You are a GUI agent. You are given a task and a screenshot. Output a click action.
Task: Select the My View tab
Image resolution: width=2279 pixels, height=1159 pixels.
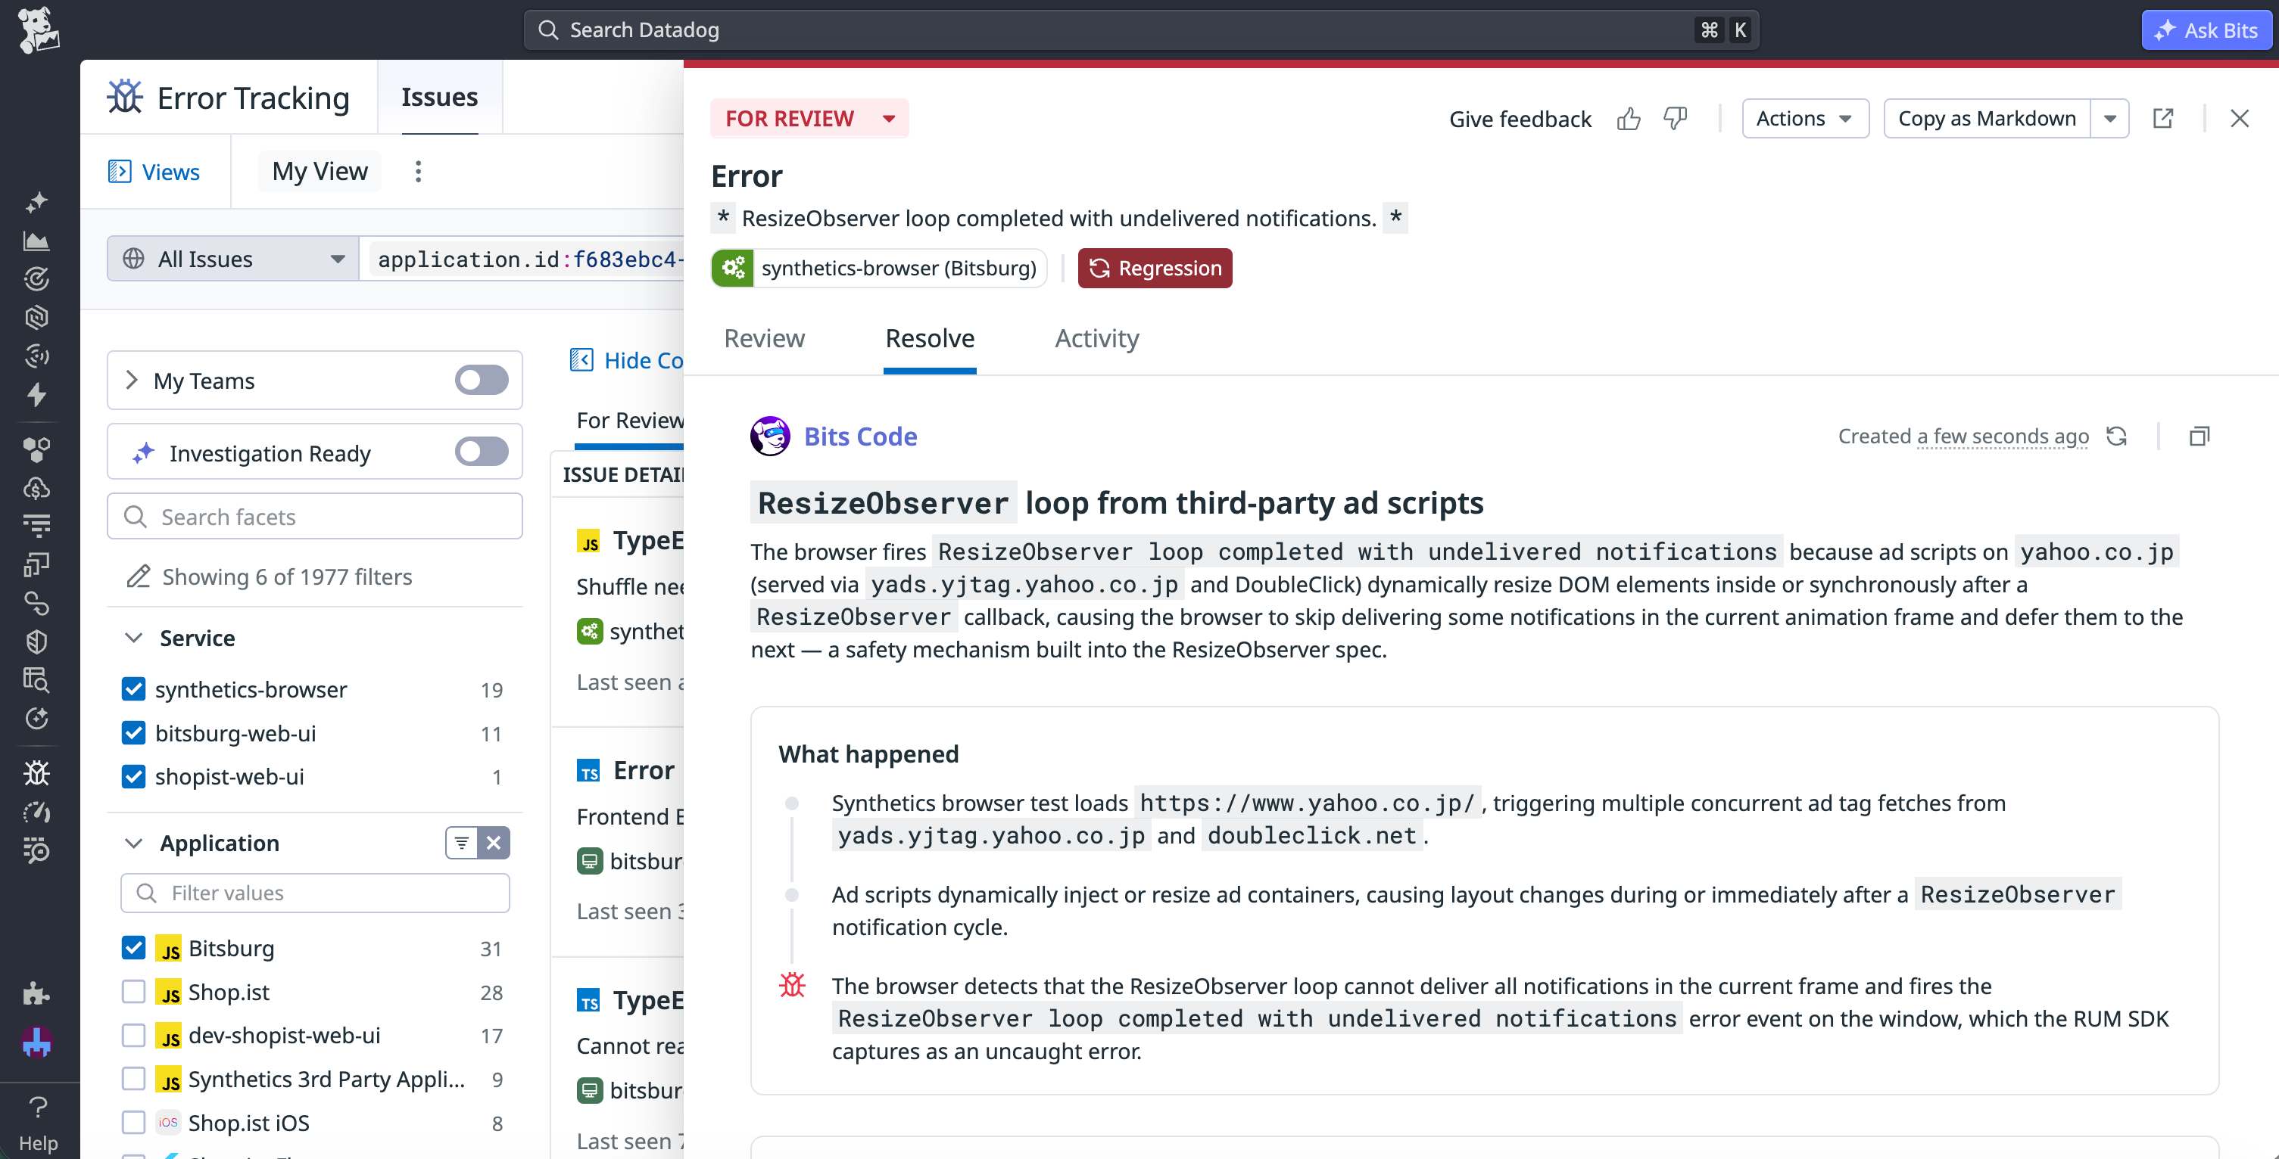(320, 172)
